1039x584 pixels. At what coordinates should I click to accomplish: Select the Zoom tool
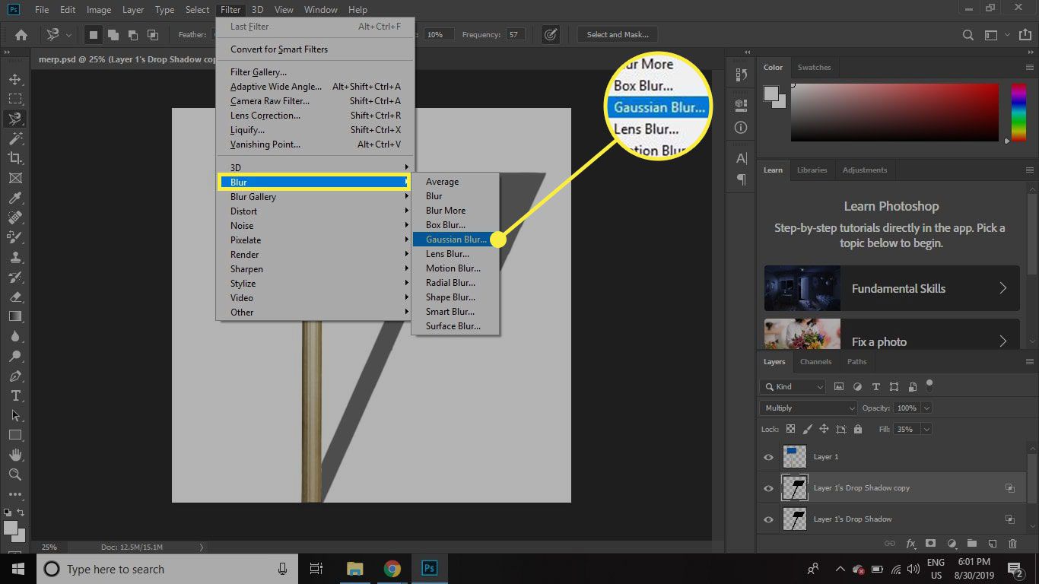pos(14,474)
